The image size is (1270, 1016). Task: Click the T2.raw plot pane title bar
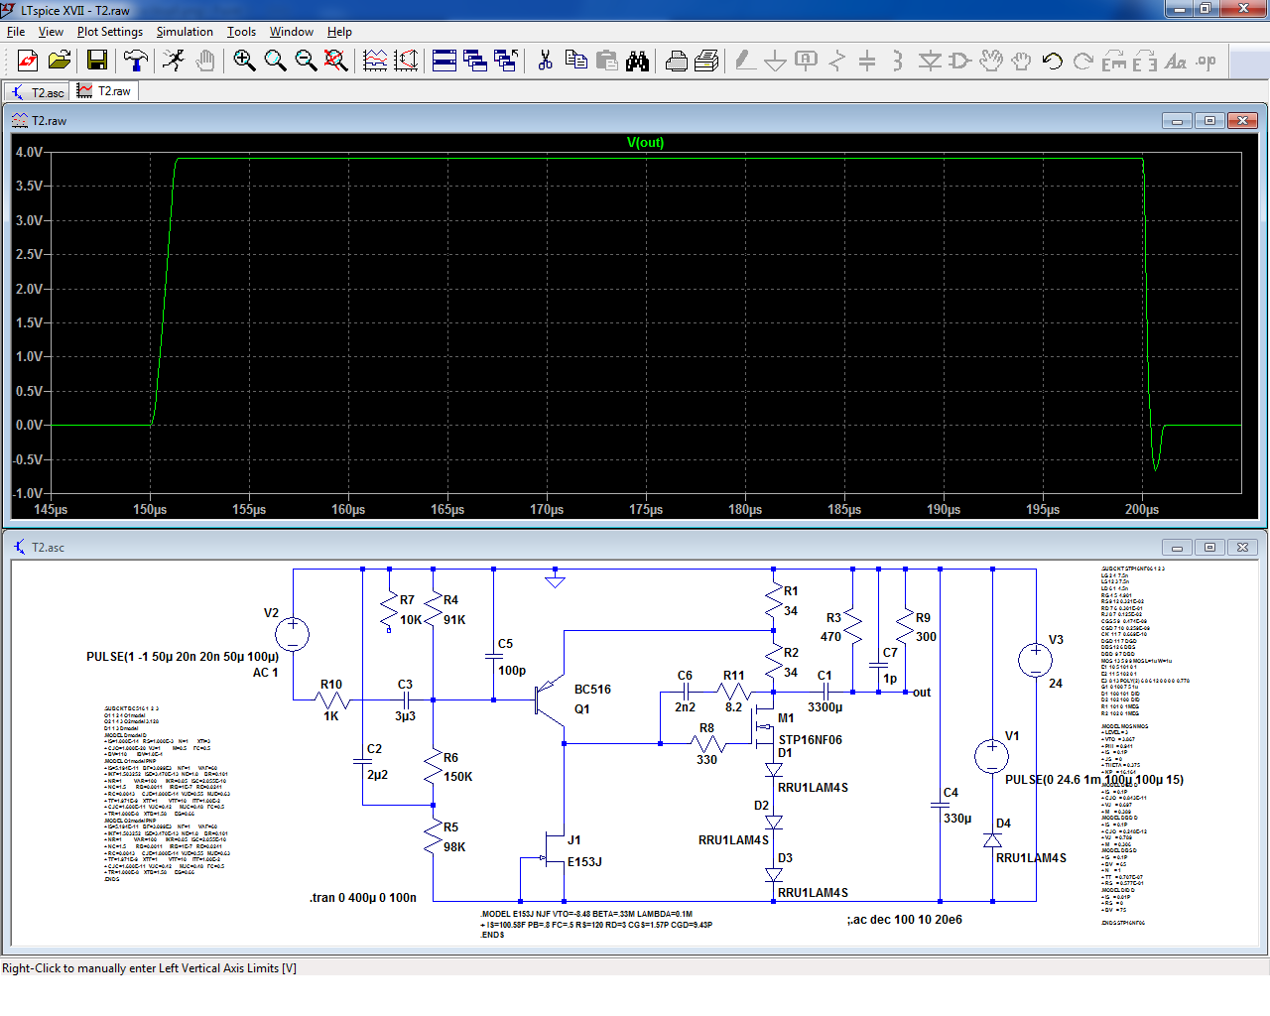635,120
